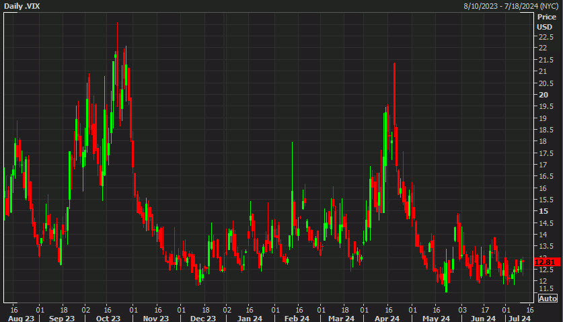Click the 13.5 price axis label
This screenshot has width=563, height=322.
[546, 246]
